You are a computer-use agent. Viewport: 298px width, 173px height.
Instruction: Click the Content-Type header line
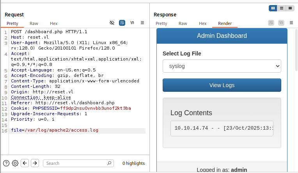click(75, 81)
